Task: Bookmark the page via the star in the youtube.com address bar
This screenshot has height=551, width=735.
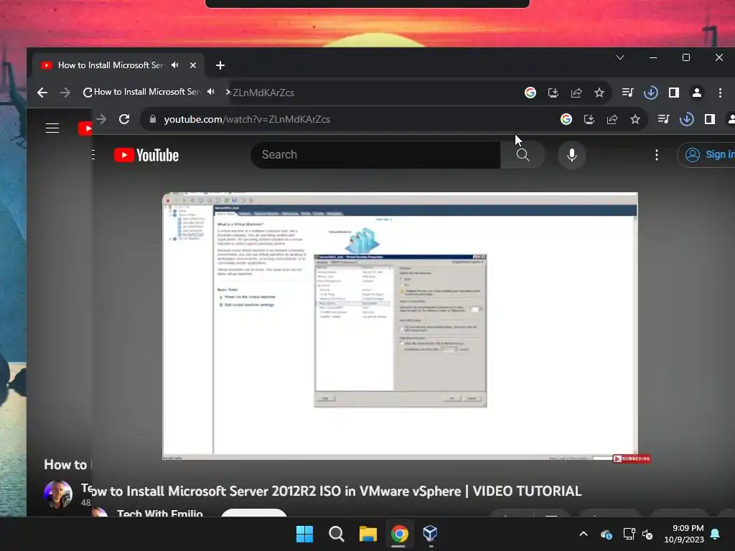Action: pos(635,119)
